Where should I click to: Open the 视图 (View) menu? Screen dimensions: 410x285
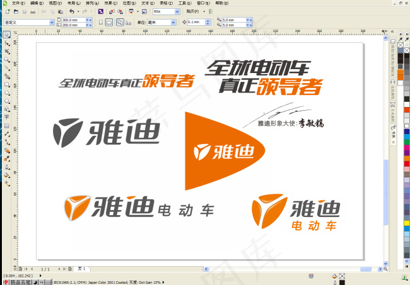[x=56, y=3]
